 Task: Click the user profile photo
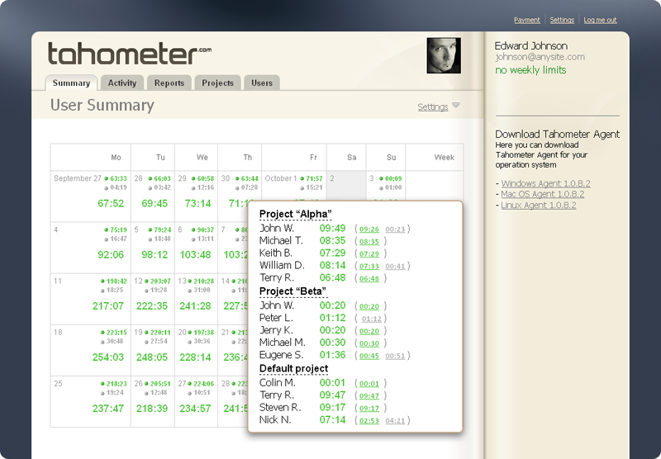click(x=443, y=55)
